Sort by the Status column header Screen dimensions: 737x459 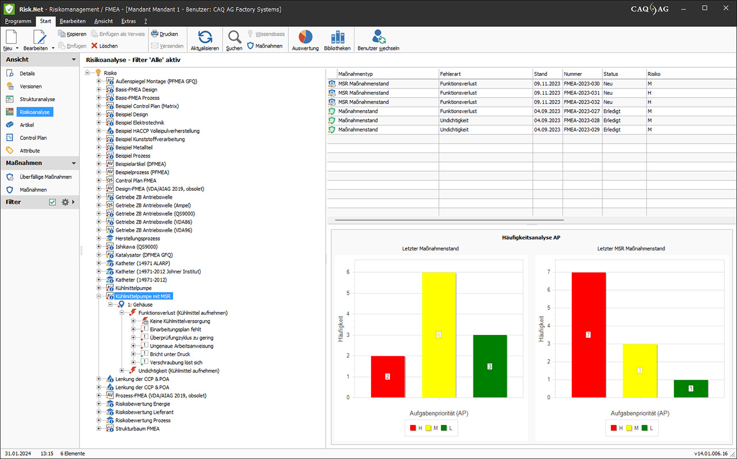pos(623,74)
